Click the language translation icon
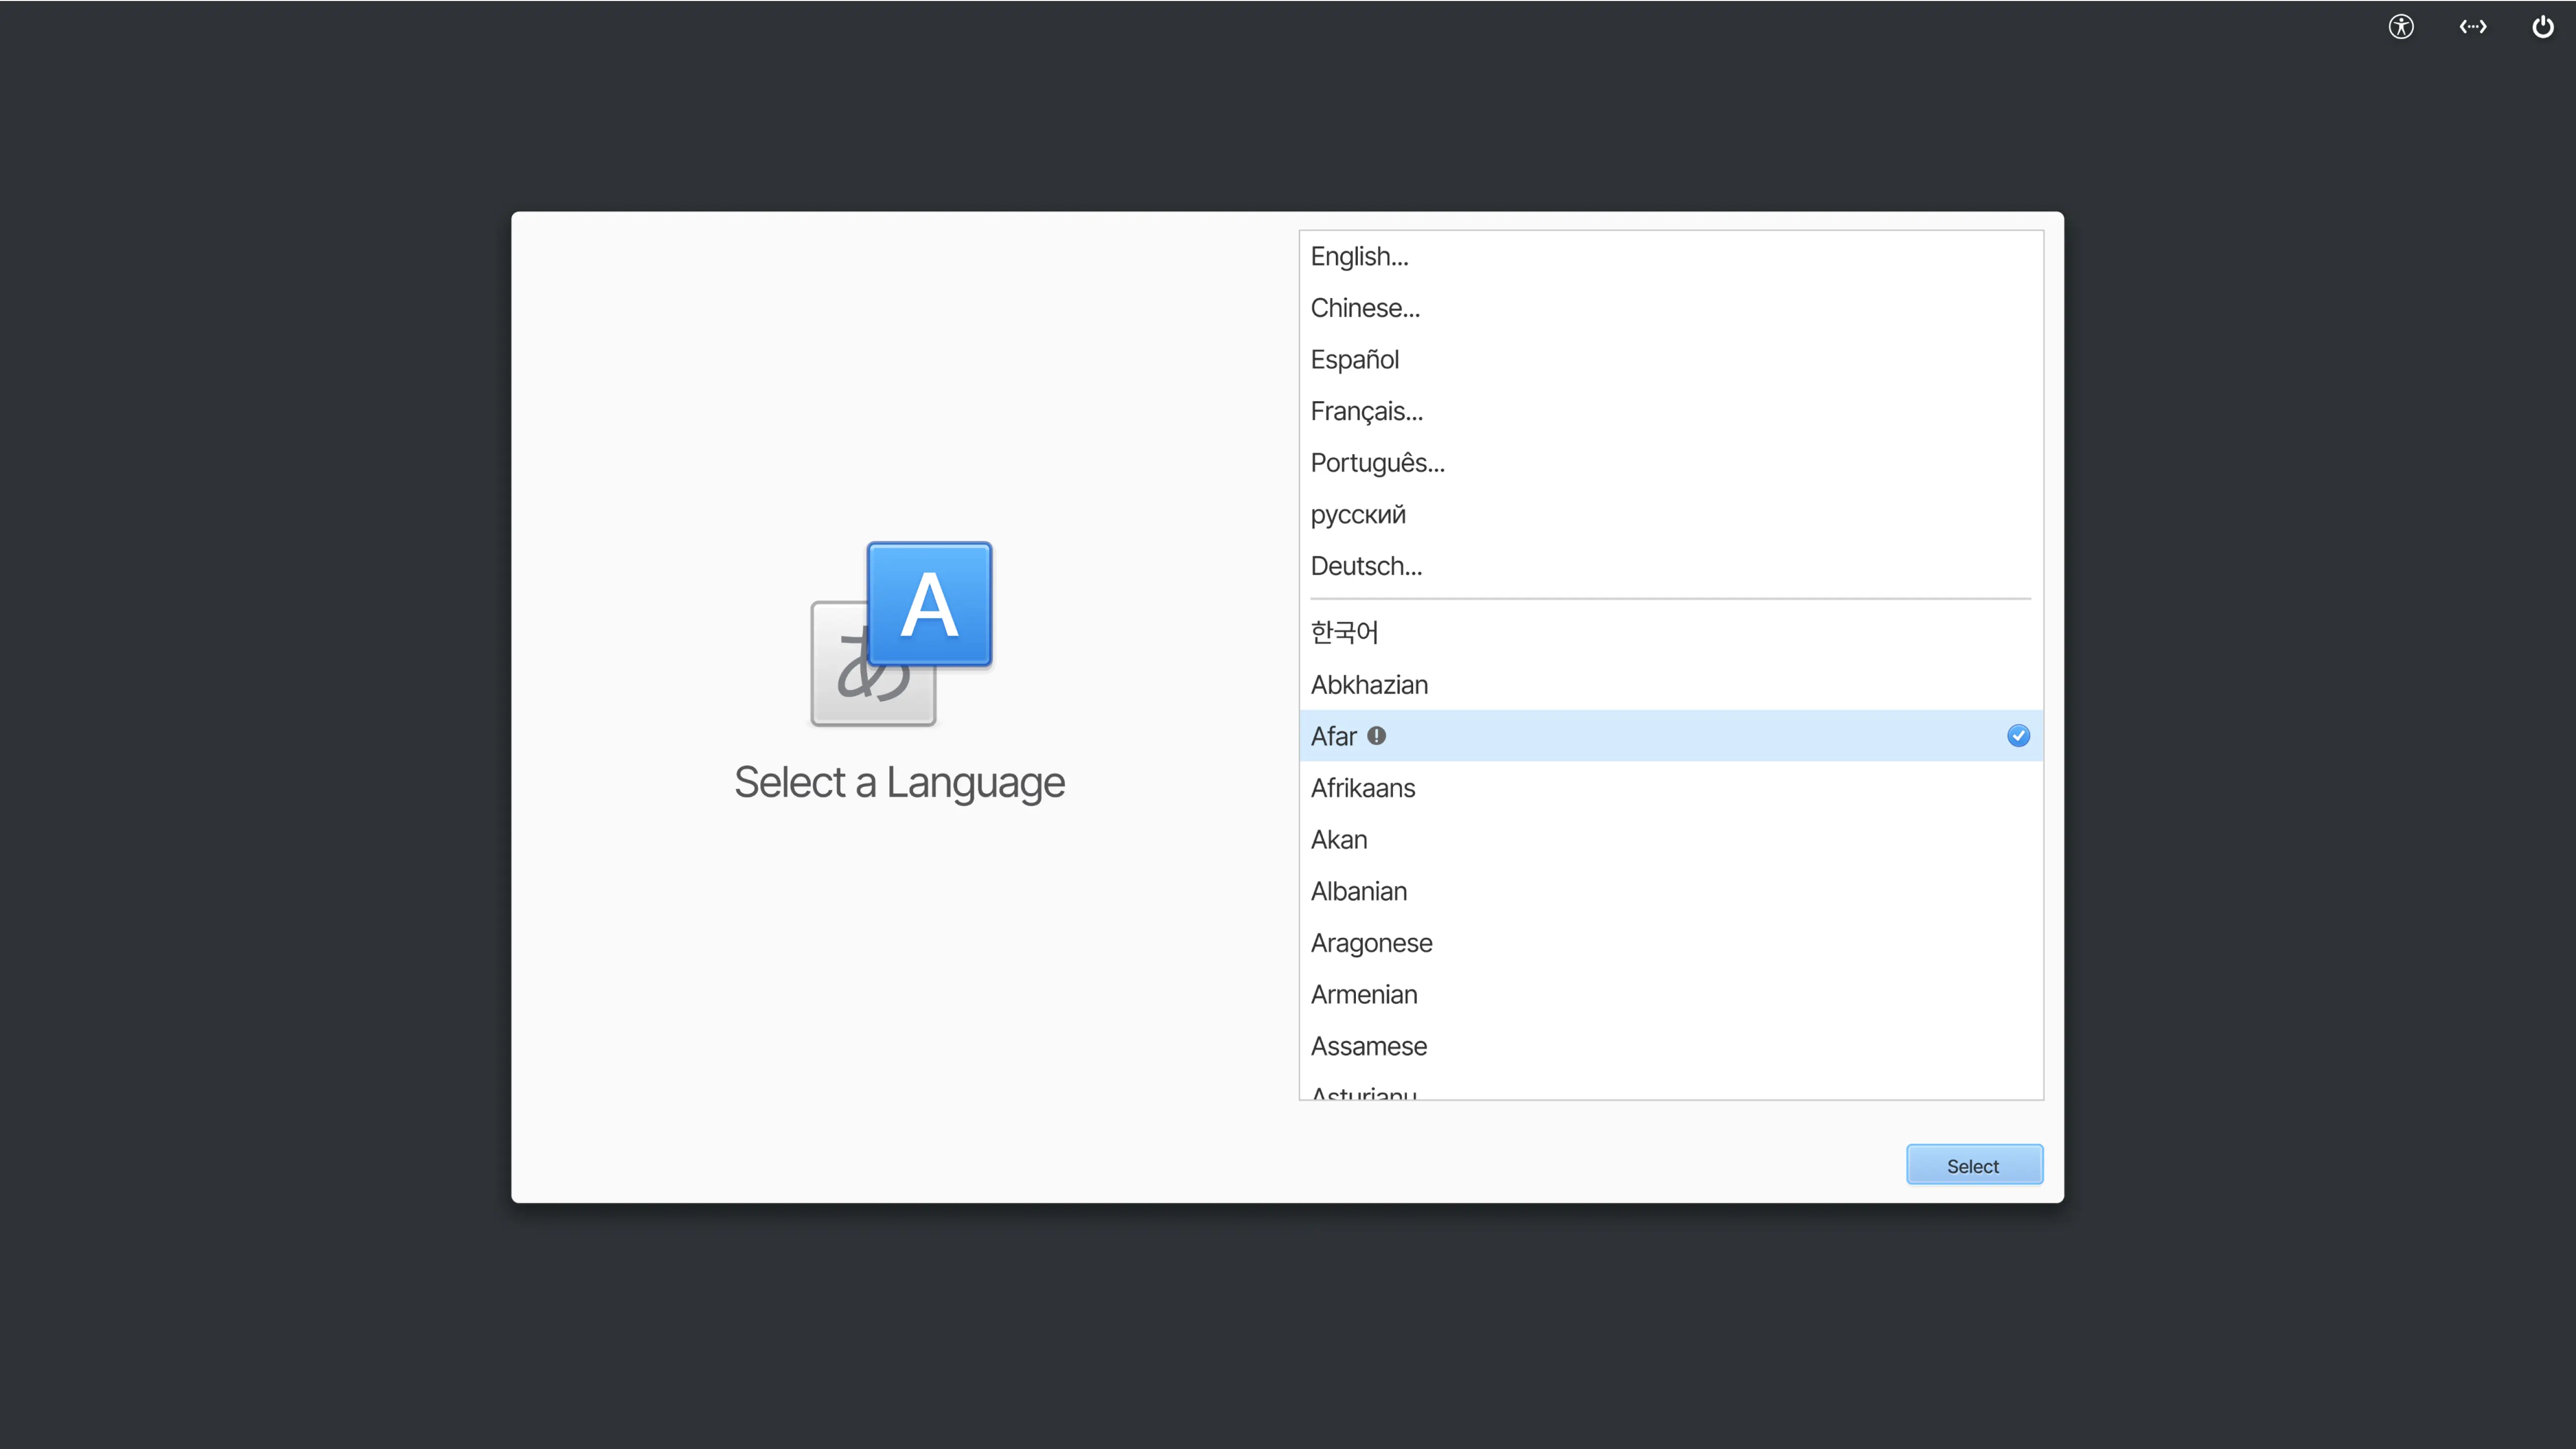This screenshot has height=1449, width=2576. [x=901, y=634]
